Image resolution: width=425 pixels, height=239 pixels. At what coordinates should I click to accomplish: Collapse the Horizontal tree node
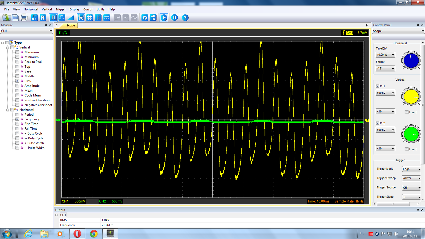click(8, 110)
